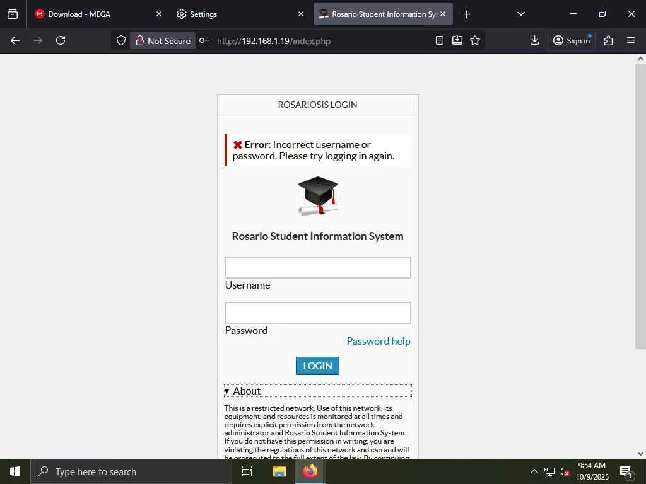646x484 pixels.
Task: Open Task View on the taskbar
Action: (247, 471)
